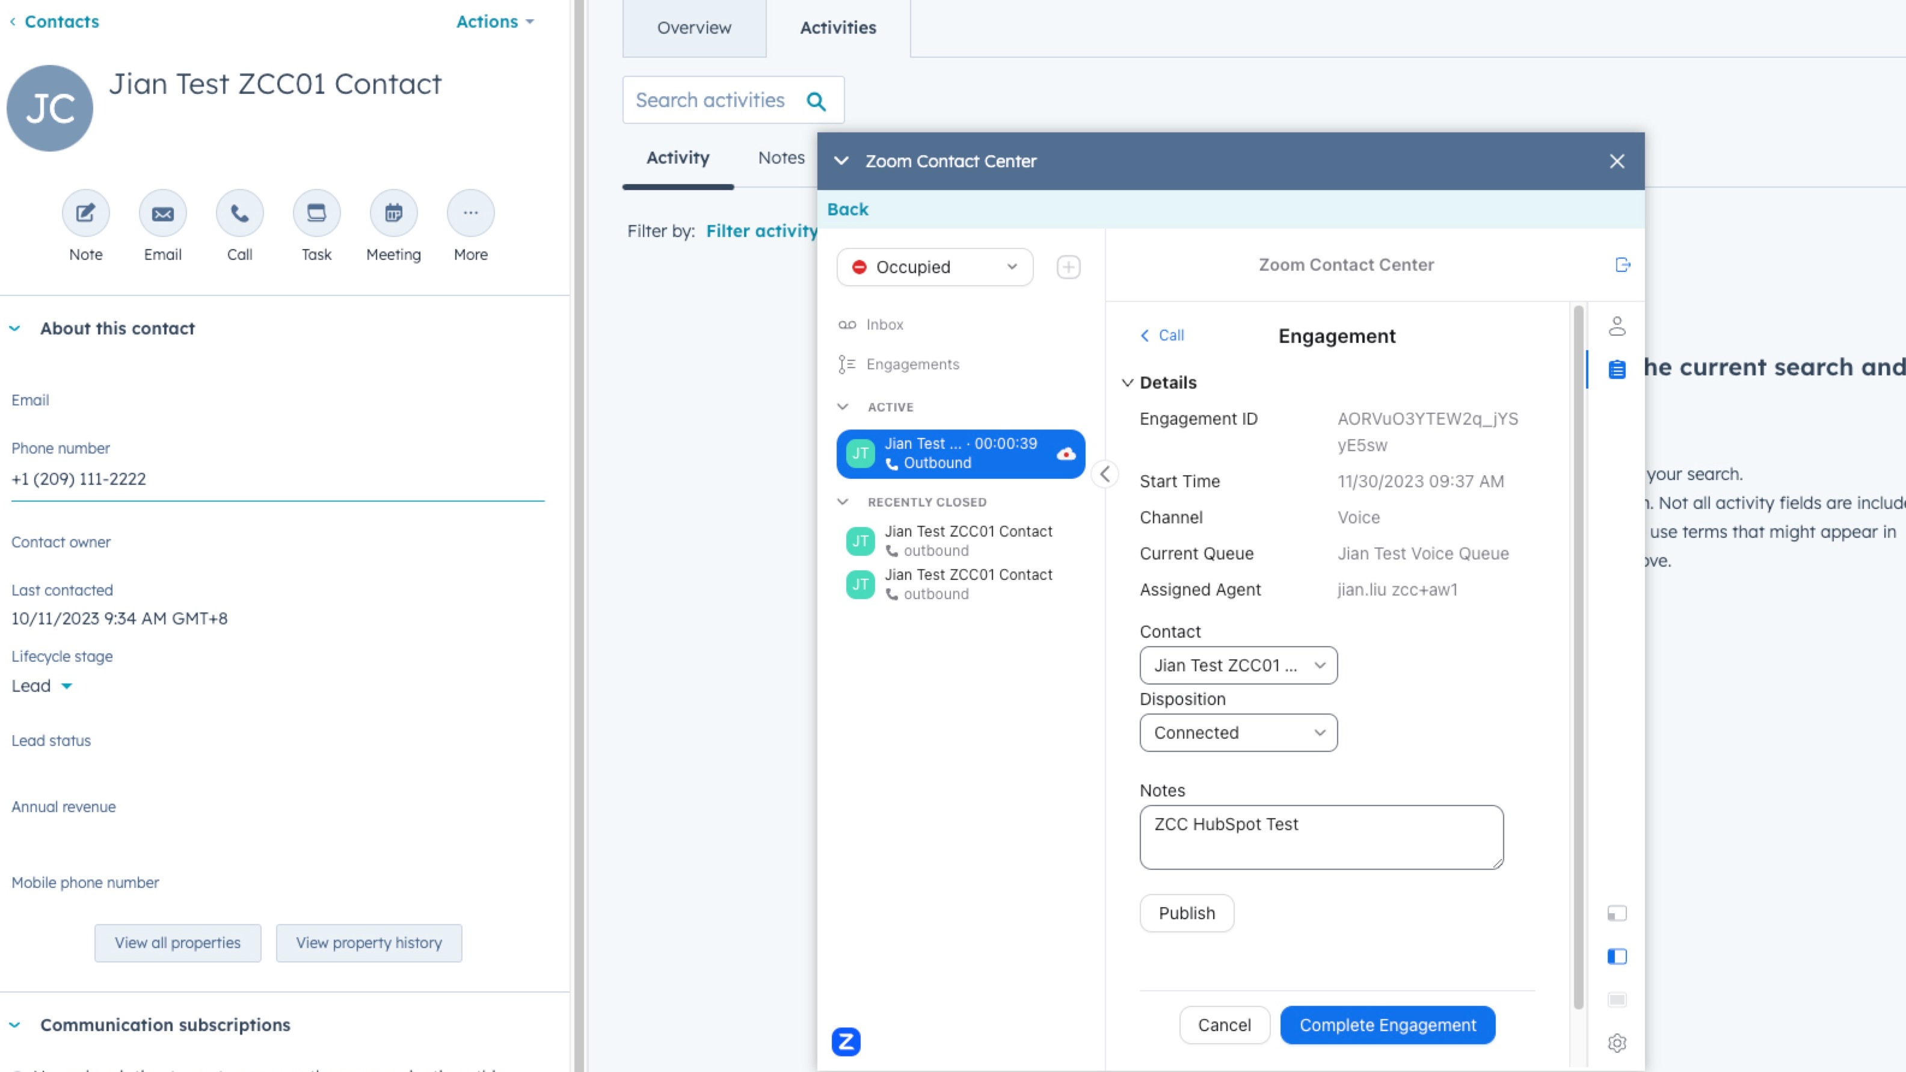This screenshot has height=1072, width=1906.
Task: Click the Call phone icon
Action: (x=240, y=213)
